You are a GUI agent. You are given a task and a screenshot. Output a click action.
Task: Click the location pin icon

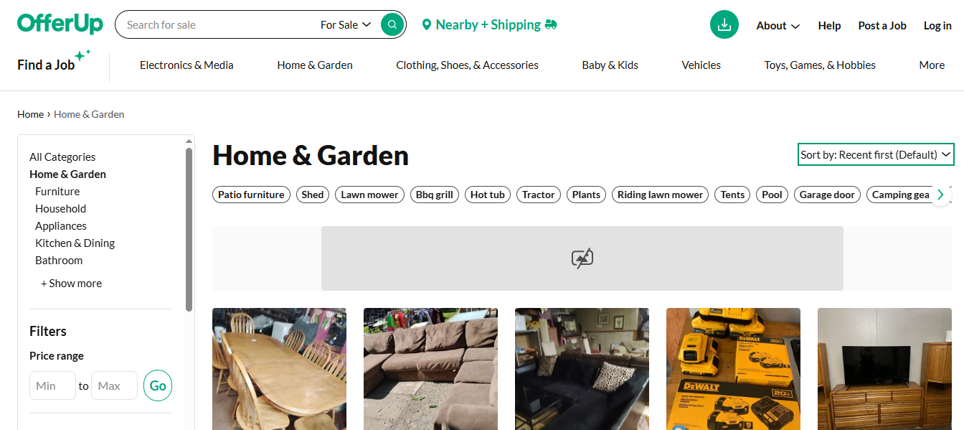[x=427, y=25]
